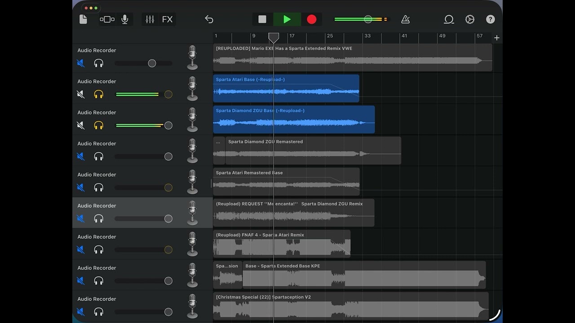Image resolution: width=575 pixels, height=323 pixels.
Task: Unmute the Mario EXE Sparta Extended Remix track
Action: (x=81, y=63)
